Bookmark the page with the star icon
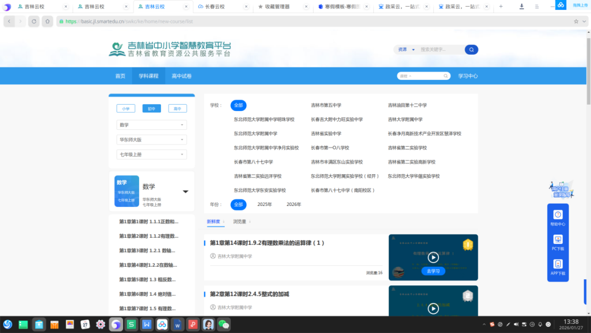This screenshot has width=591, height=333. tap(576, 21)
